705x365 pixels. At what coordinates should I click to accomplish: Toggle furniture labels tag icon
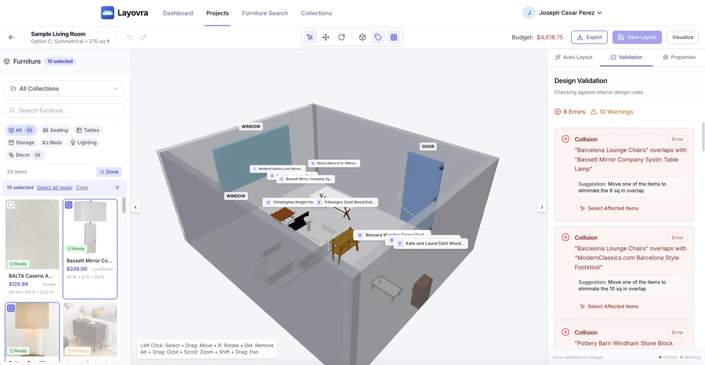378,37
